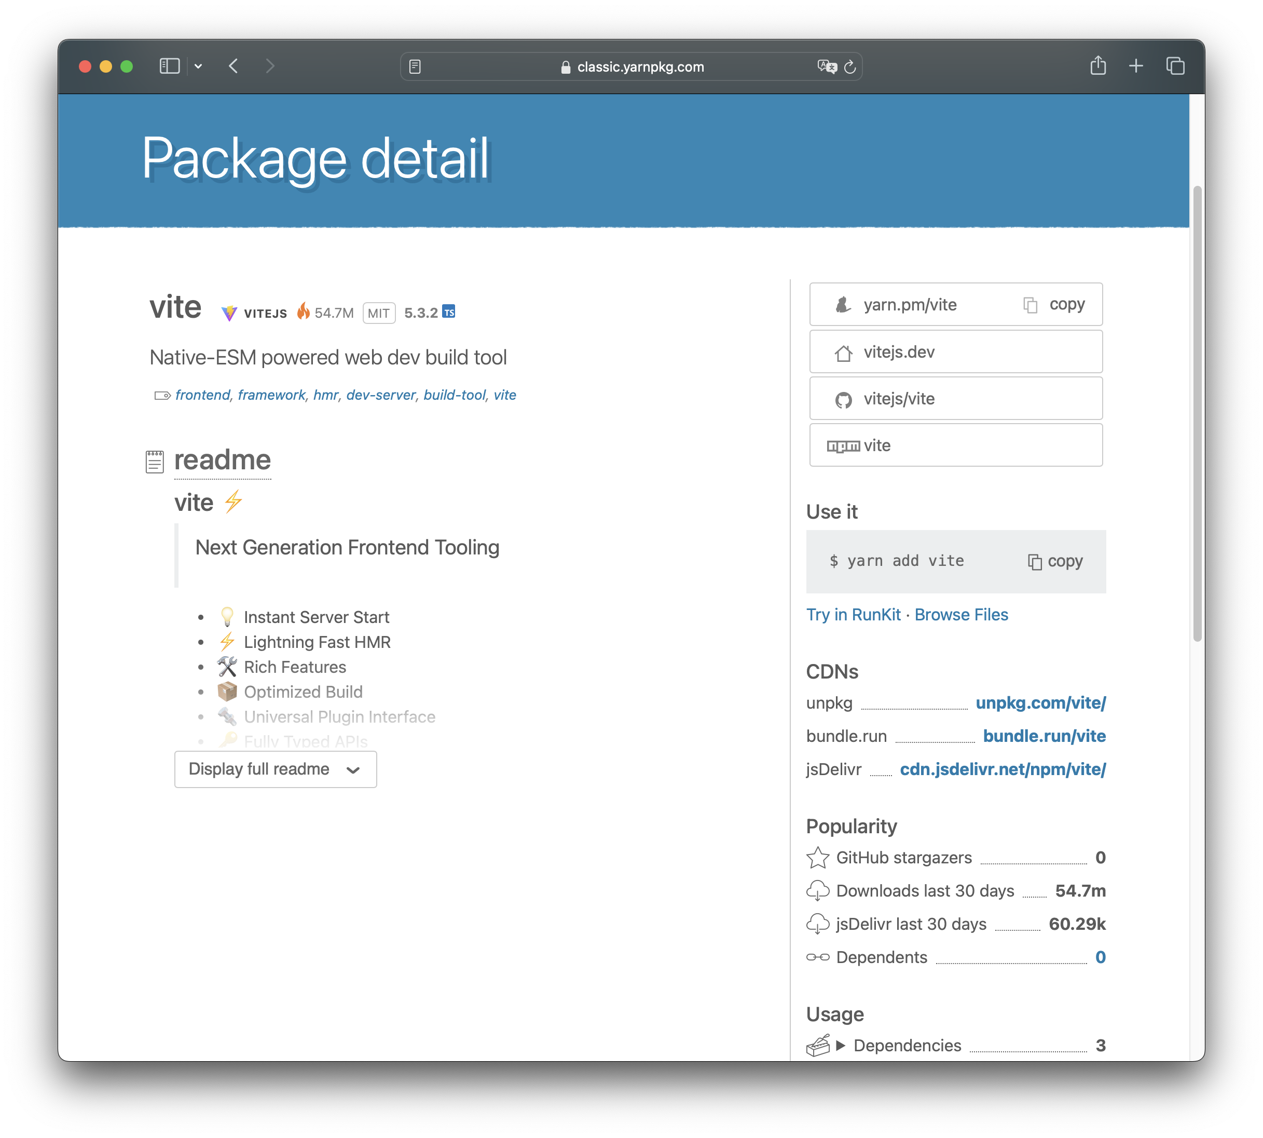Click the Safari sidebar toggle icon
1263x1138 pixels.
click(x=169, y=66)
